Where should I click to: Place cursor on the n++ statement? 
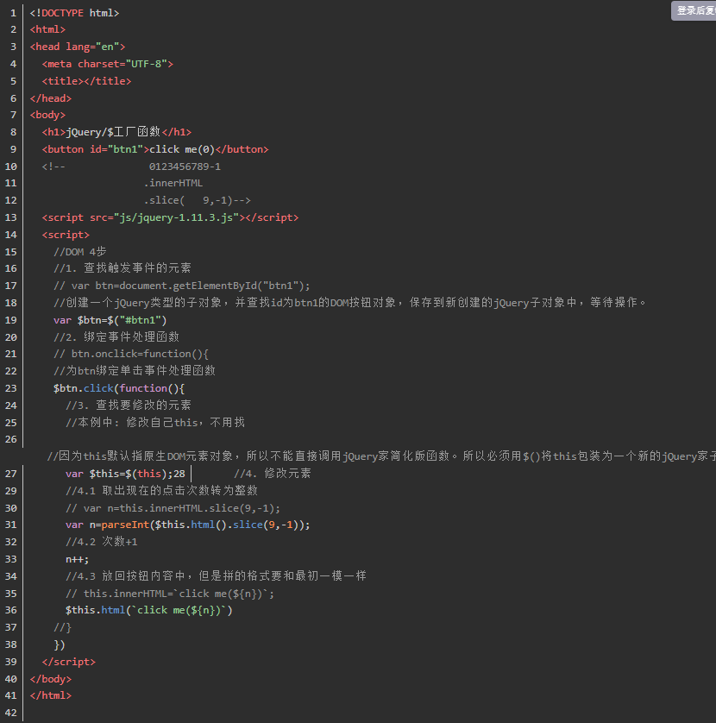tap(77, 559)
